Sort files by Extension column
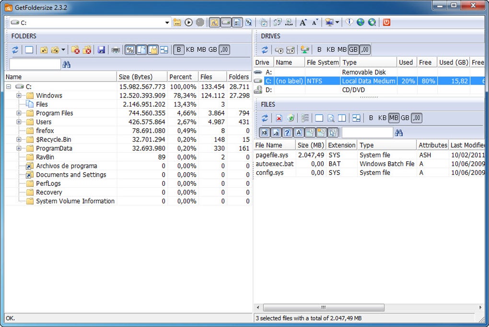The width and height of the screenshot is (489, 327). pos(341,145)
